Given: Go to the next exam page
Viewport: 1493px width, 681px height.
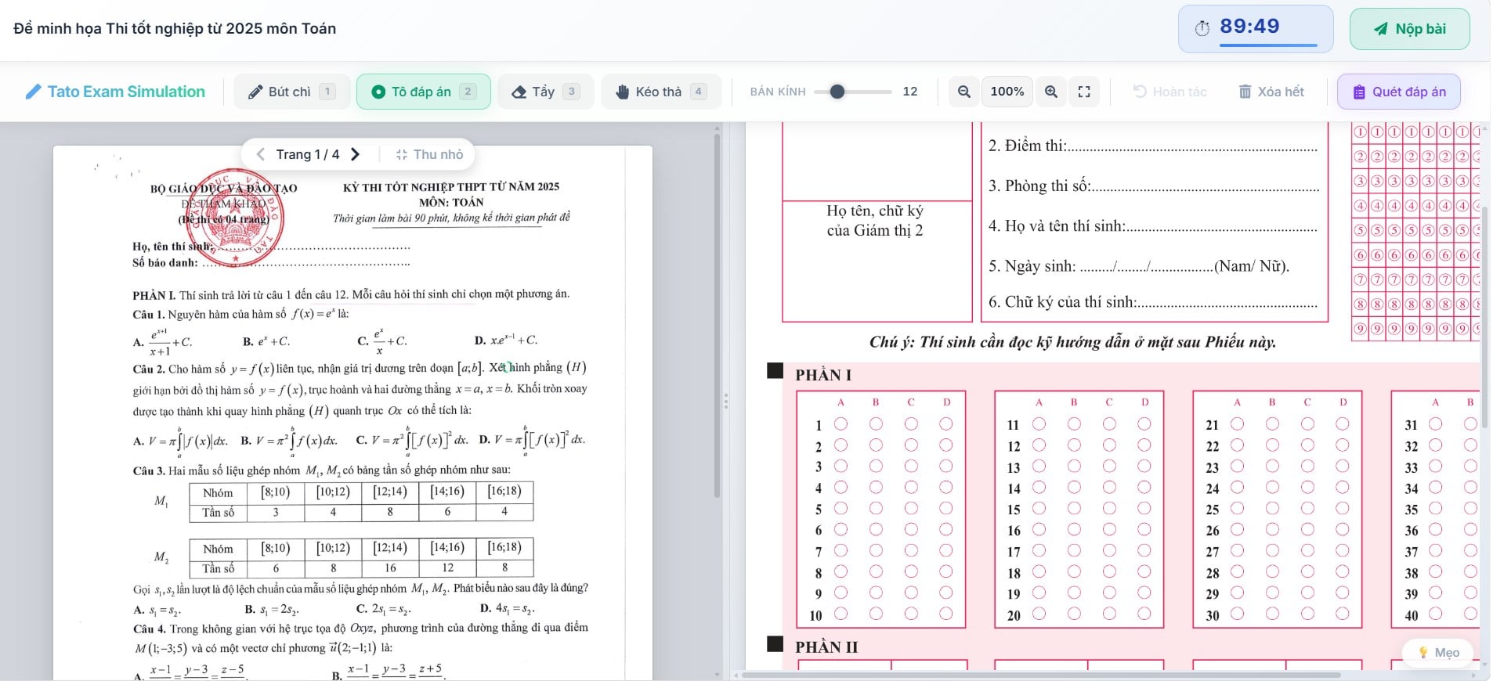Looking at the screenshot, I should click(x=355, y=154).
